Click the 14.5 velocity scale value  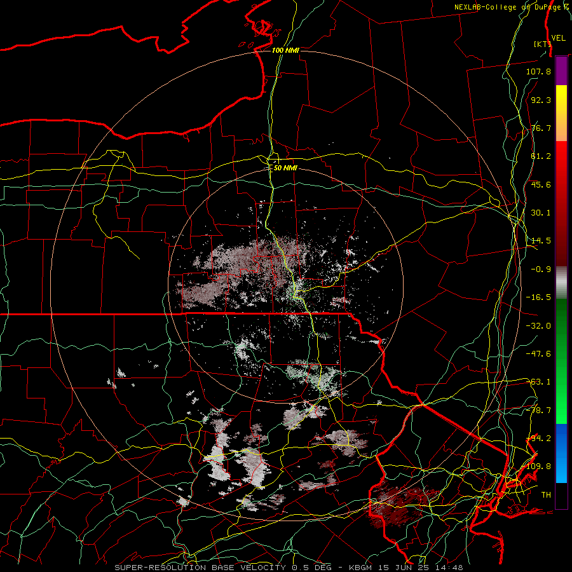[541, 241]
